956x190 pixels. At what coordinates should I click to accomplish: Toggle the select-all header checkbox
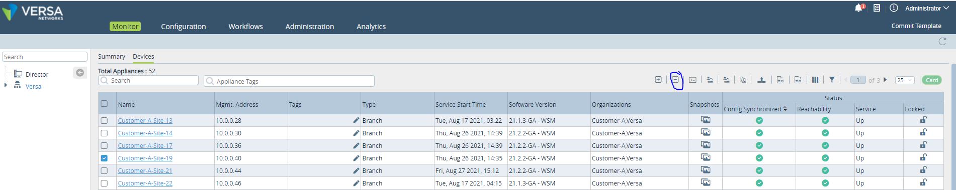104,104
